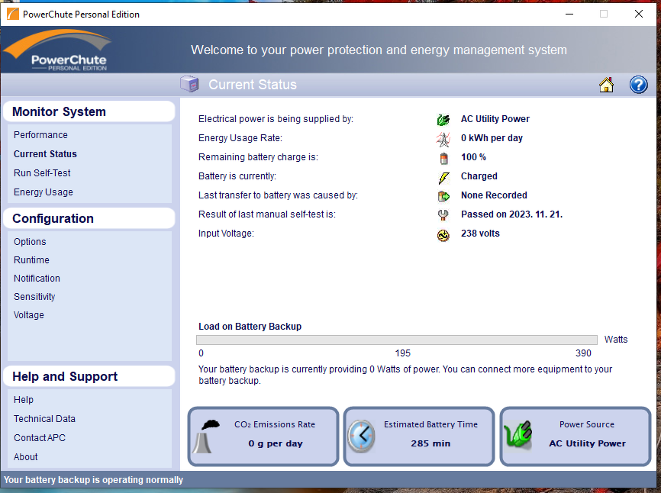Screen dimensions: 661x493
Task: Click the voltage sine icon beside 238 volts
Action: pos(443,235)
